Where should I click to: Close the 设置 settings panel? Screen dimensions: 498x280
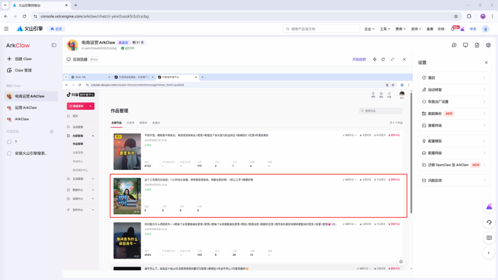(486, 63)
